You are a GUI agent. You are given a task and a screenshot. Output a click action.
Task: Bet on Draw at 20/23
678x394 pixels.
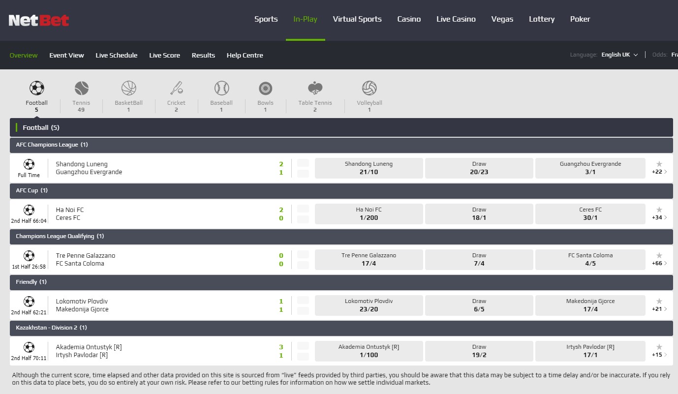(479, 168)
